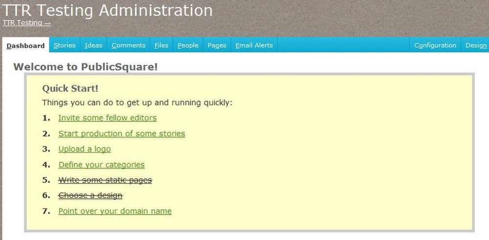Follow the 'TTR Testing →' site link

(x=26, y=23)
